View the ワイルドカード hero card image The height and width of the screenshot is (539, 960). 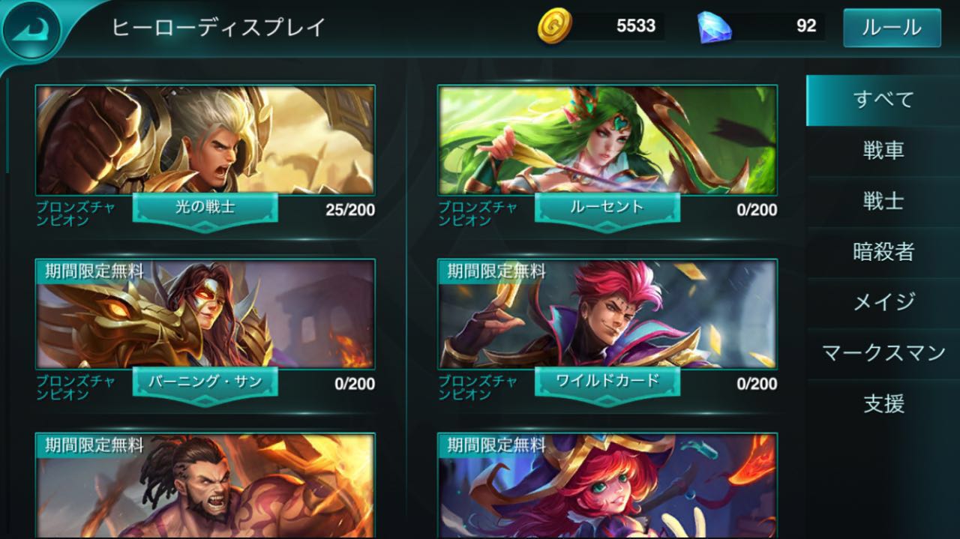point(607,314)
